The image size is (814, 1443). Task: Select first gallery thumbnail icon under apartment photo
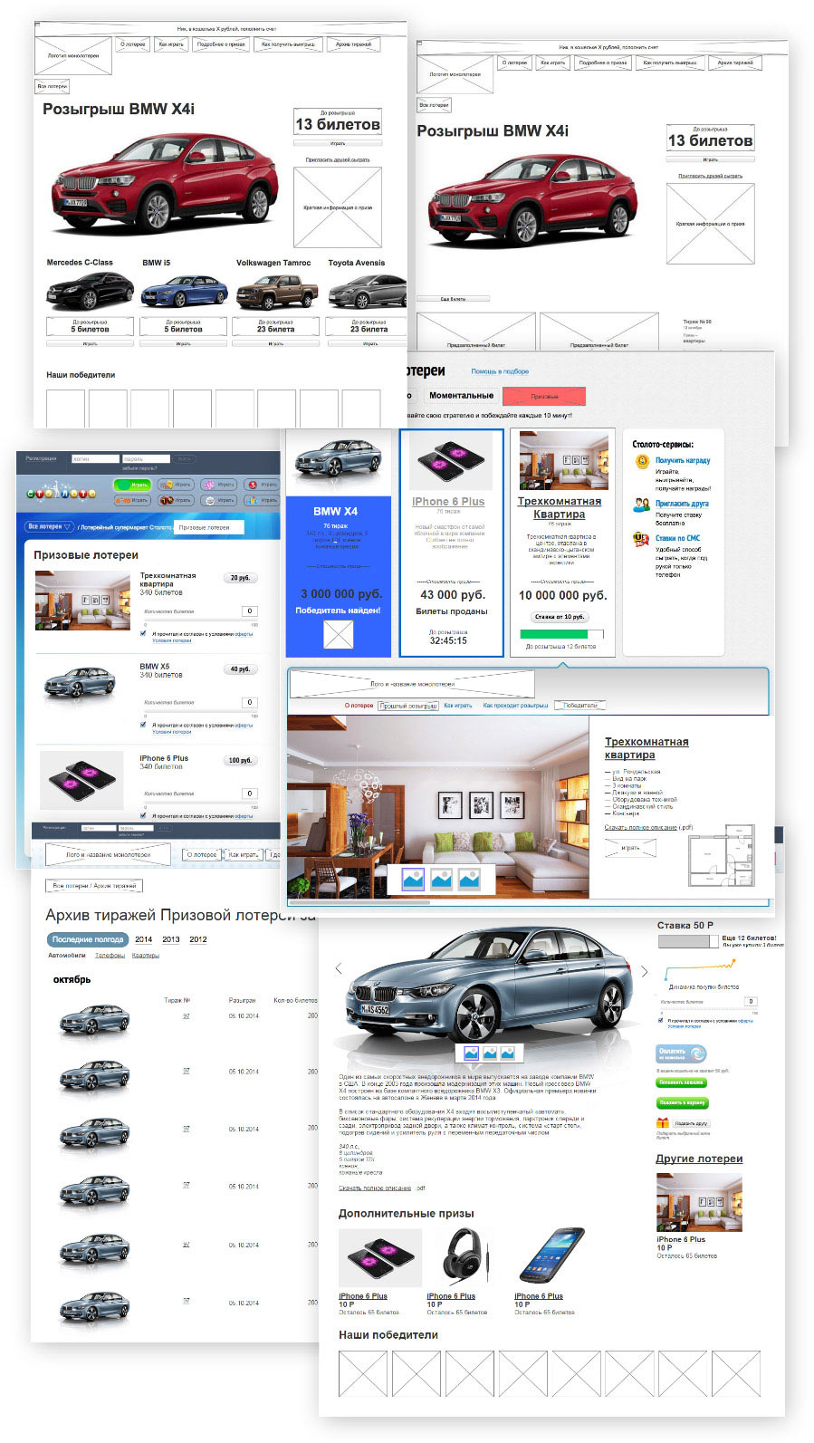click(413, 878)
